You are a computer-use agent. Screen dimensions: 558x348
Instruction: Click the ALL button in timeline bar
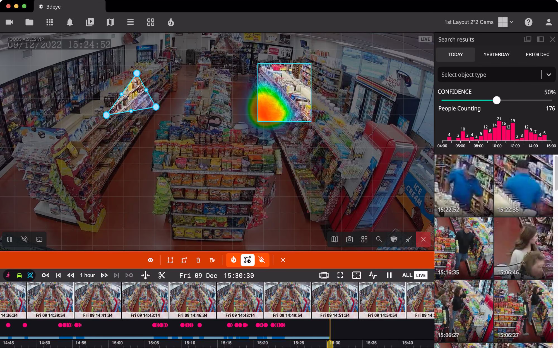click(407, 275)
